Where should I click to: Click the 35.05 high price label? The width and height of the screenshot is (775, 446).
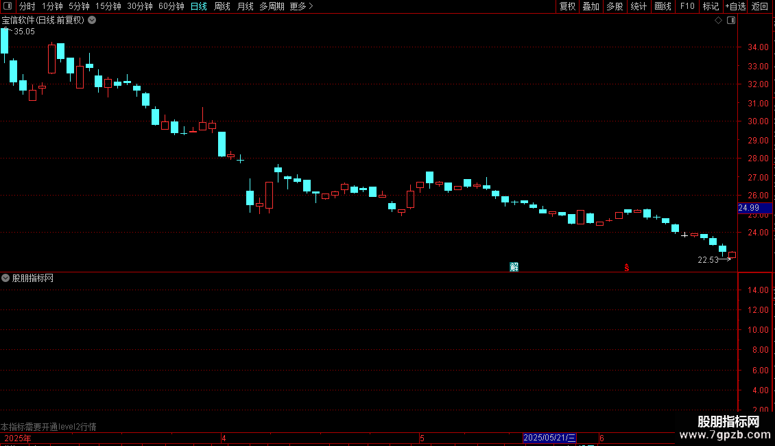click(24, 32)
